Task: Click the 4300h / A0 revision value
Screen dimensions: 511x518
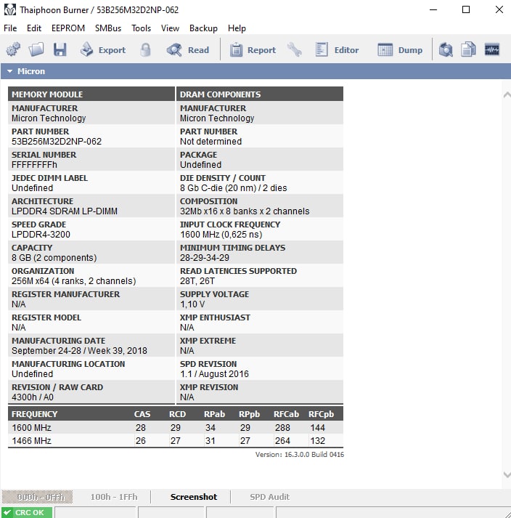Action: (33, 397)
